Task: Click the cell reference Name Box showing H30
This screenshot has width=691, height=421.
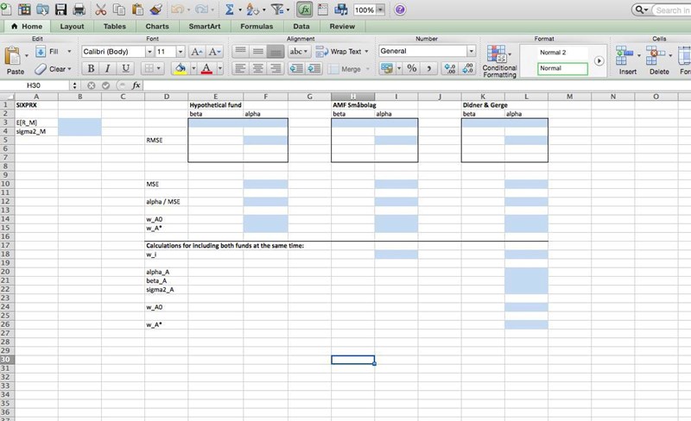Action: (x=41, y=85)
